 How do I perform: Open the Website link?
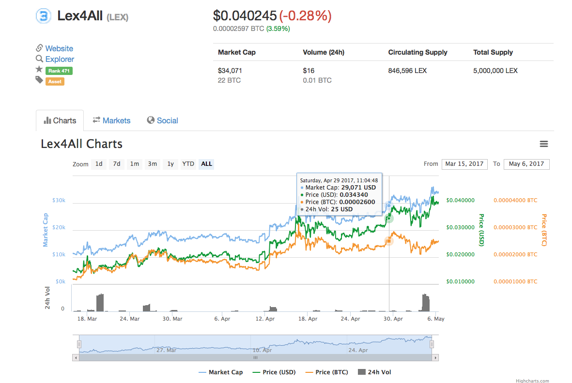click(x=59, y=48)
